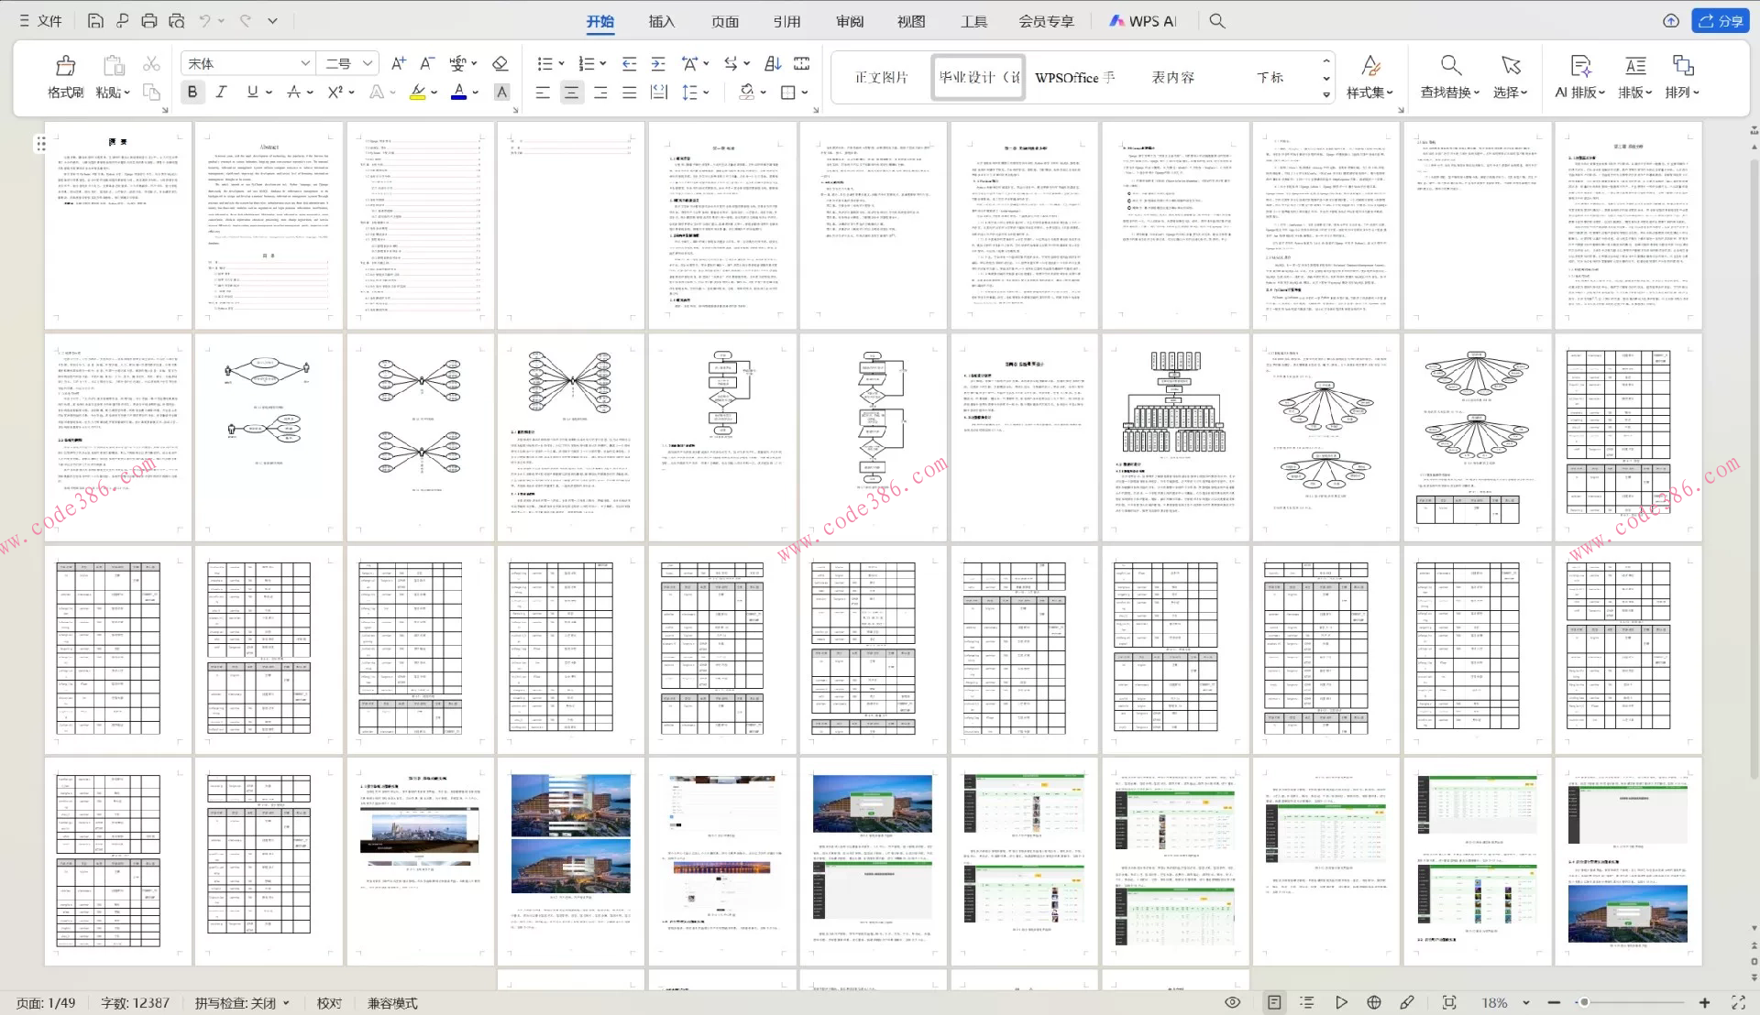The image size is (1760, 1015).
Task: Toggle italic formatting
Action: point(221,92)
